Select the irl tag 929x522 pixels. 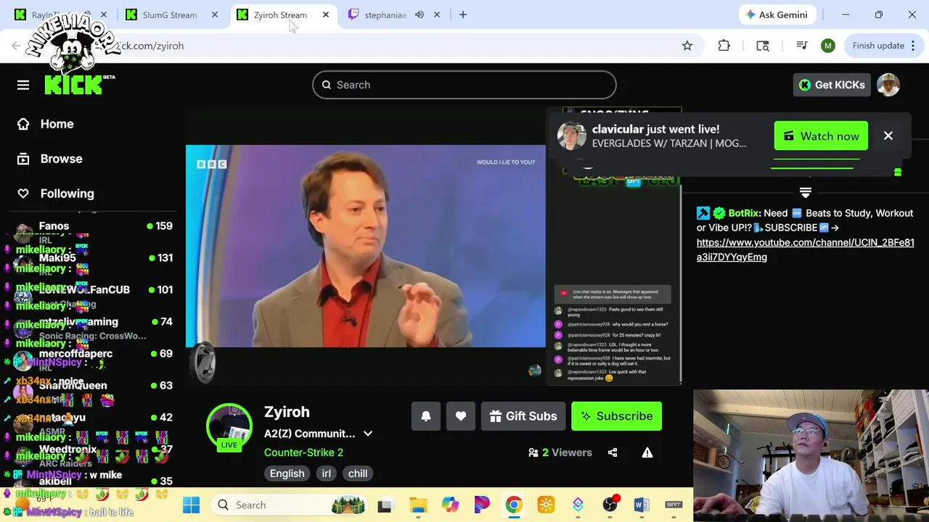tap(326, 473)
